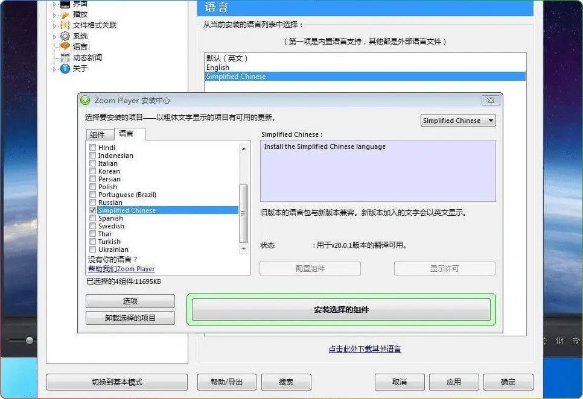The image size is (583, 399).
Task: Check the Indonesian language checkbox
Action: 92,155
